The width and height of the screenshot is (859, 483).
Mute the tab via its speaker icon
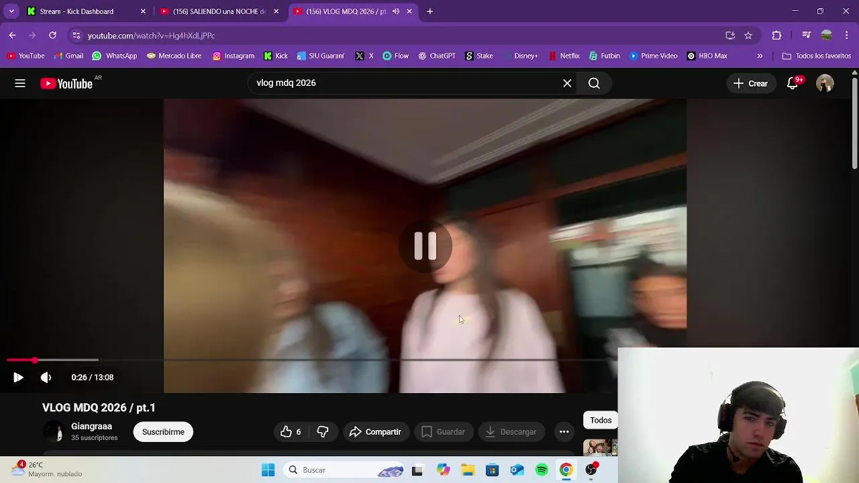[396, 11]
